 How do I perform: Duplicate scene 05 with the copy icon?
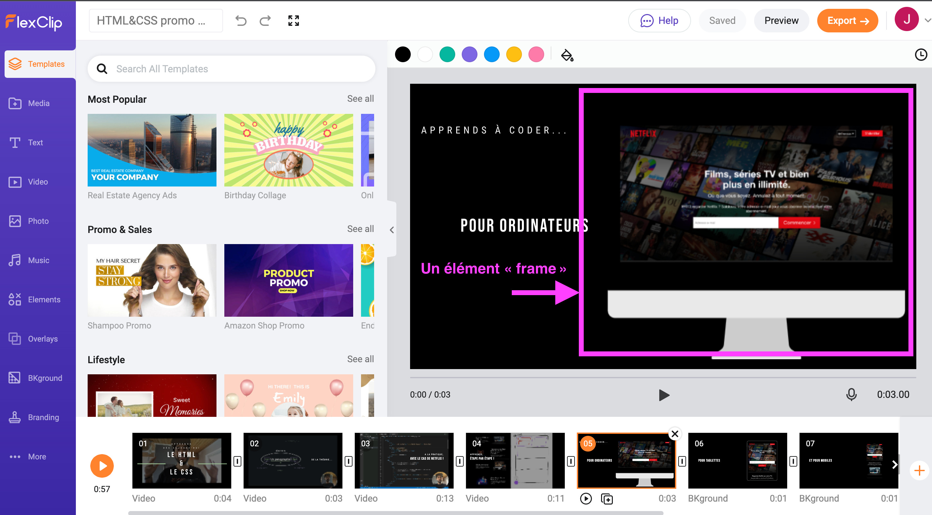(x=607, y=499)
